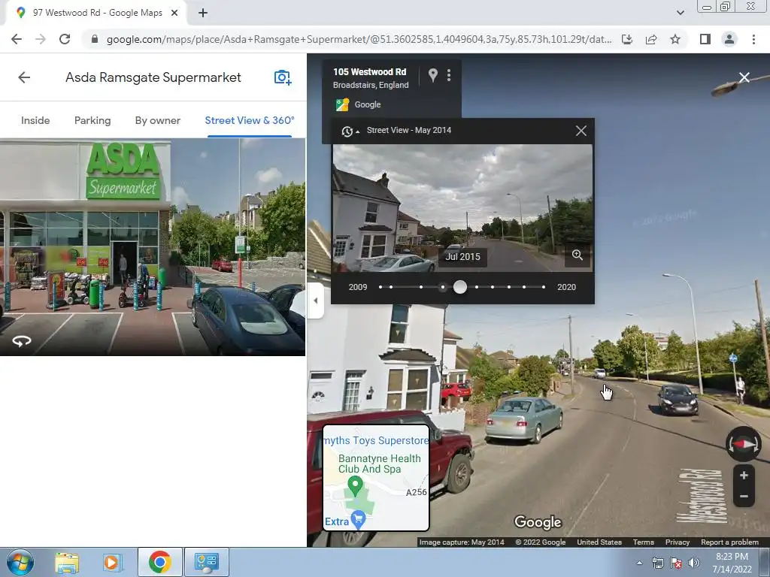Image resolution: width=770 pixels, height=577 pixels.
Task: Open Chrome three-dot menu
Action: [753, 39]
